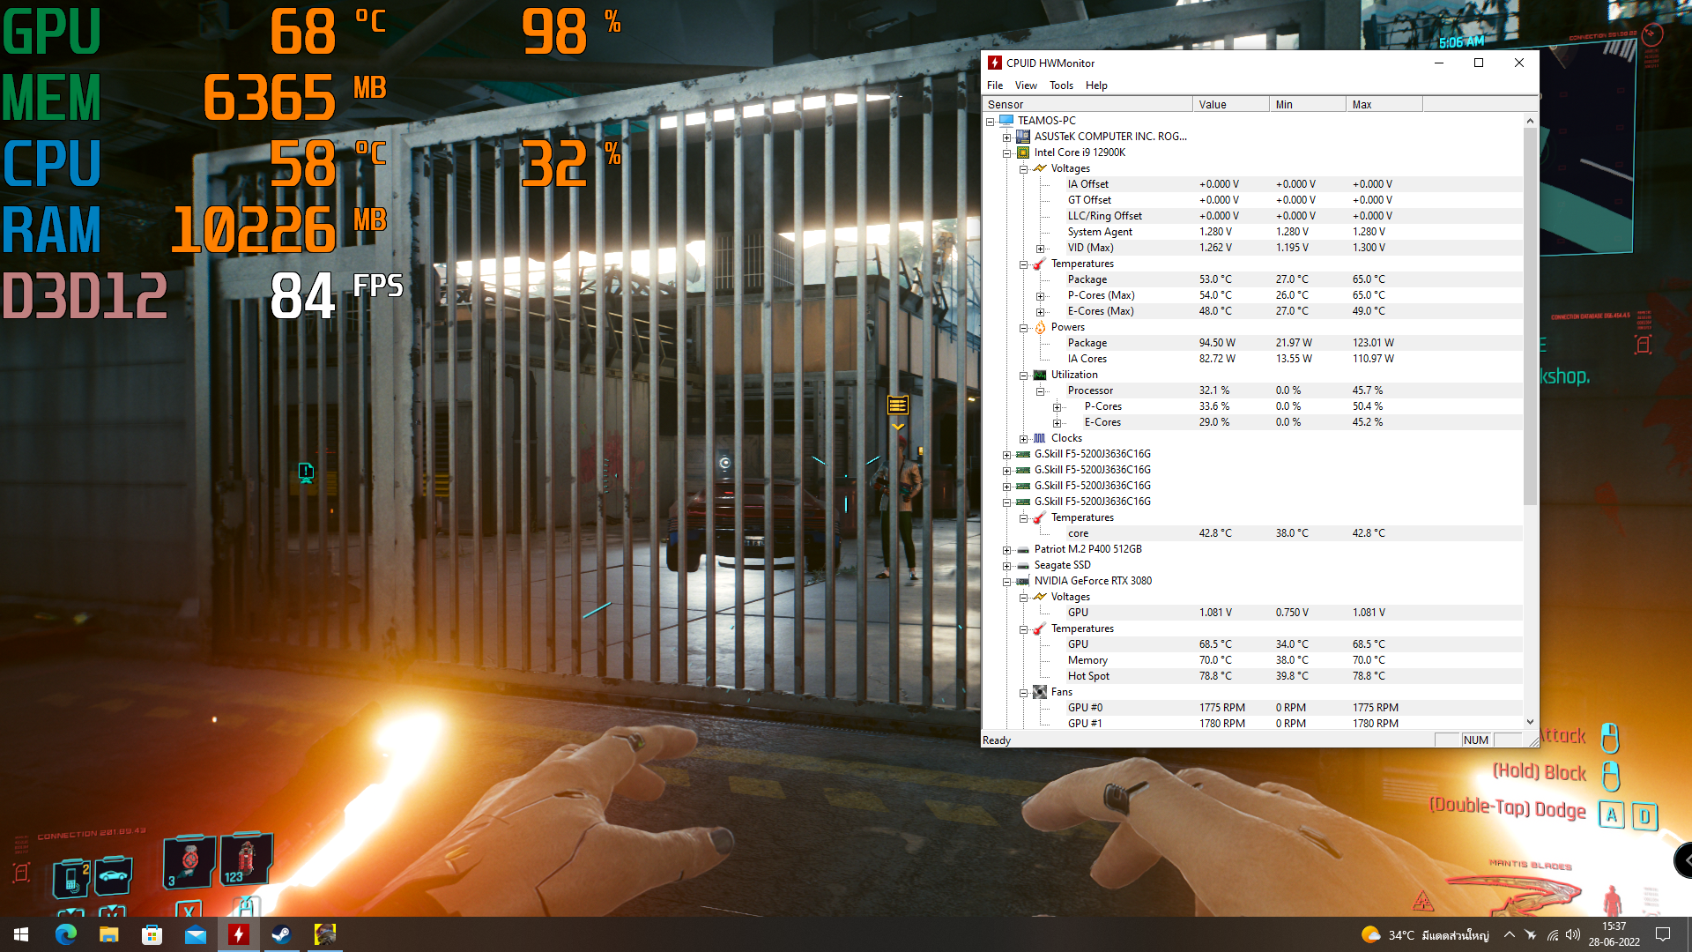Click the TEAMOS-PC computer icon

tap(1006, 121)
